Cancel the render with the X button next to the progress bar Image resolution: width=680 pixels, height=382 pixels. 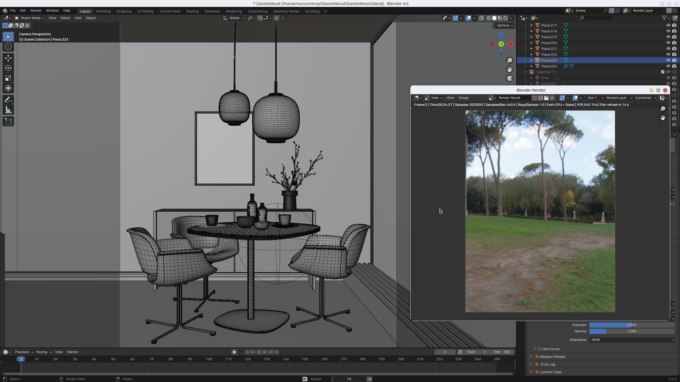coord(369,379)
